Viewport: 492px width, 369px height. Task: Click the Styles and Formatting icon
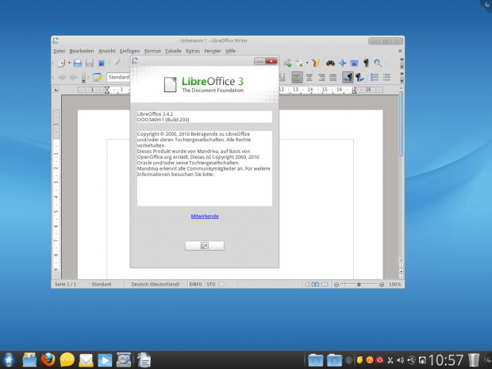(x=97, y=77)
